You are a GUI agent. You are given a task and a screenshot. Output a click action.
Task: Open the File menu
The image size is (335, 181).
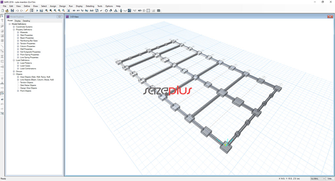coord(5,6)
